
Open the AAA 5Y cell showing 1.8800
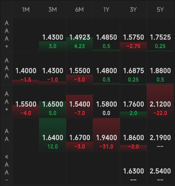160,68
